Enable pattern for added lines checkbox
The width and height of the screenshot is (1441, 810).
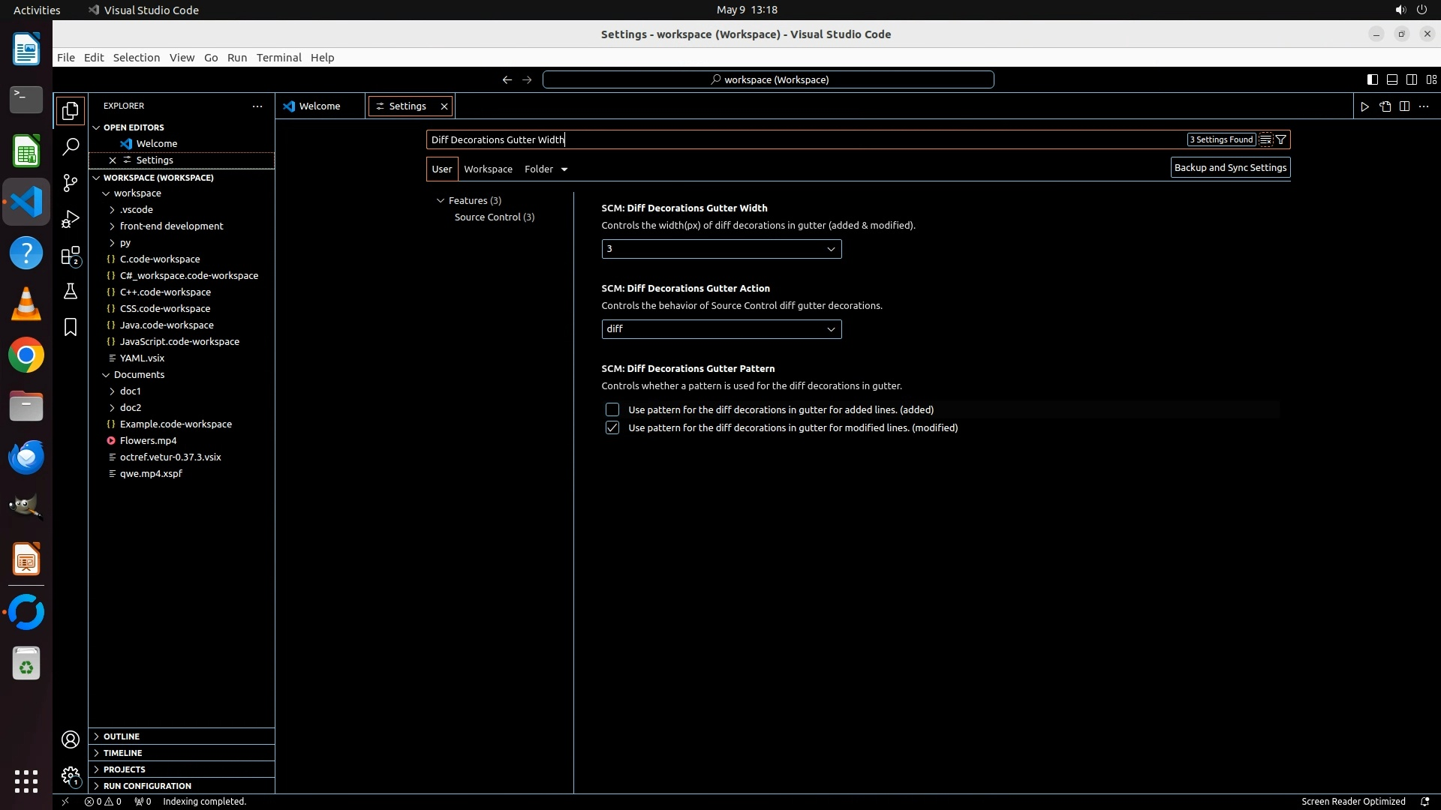click(612, 409)
